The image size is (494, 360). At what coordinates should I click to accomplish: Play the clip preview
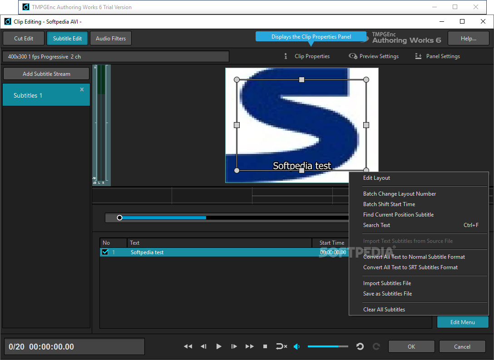(219, 346)
